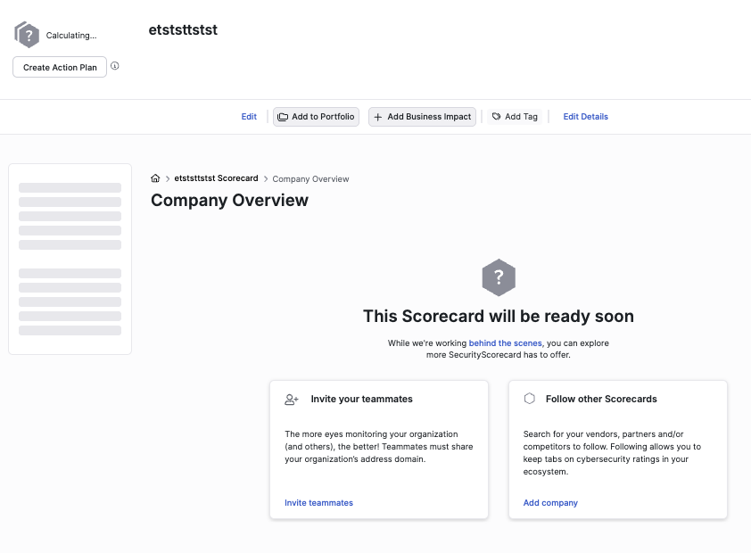Open Edit Details
The image size is (751, 553).
pos(585,116)
